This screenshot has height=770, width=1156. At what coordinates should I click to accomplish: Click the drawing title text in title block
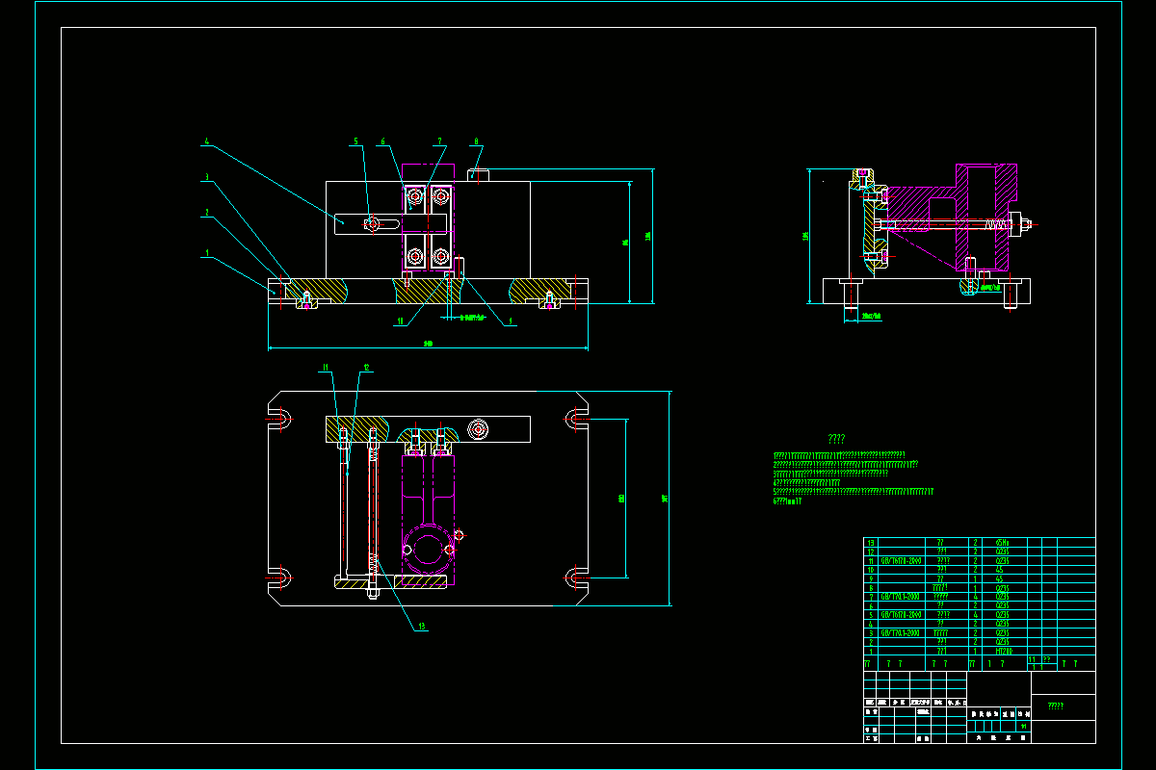pos(1056,706)
